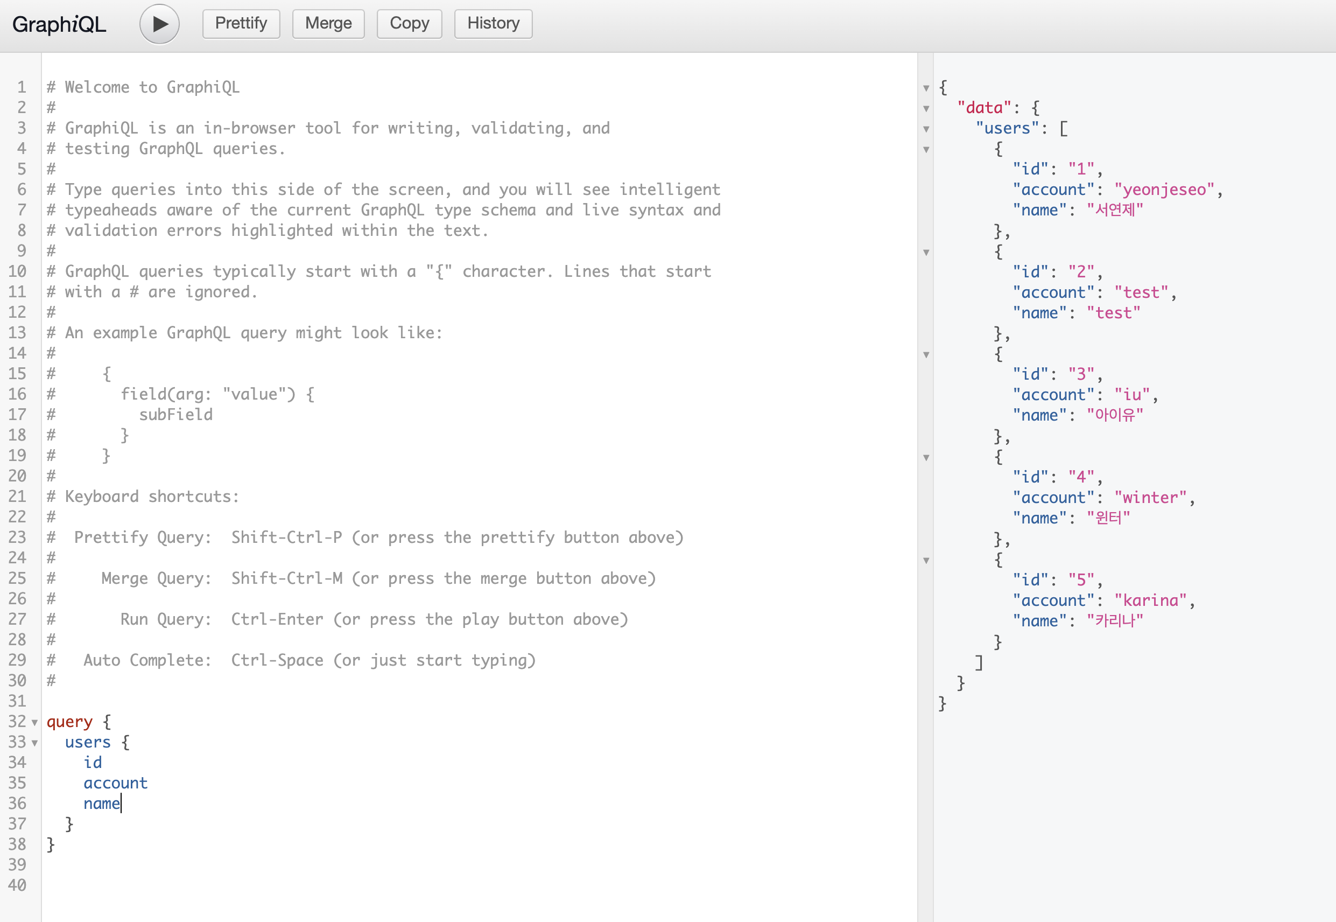
Task: Click line number 36 in the editor gutter
Action: pos(18,804)
